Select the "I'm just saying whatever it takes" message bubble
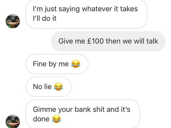 tap(86, 14)
